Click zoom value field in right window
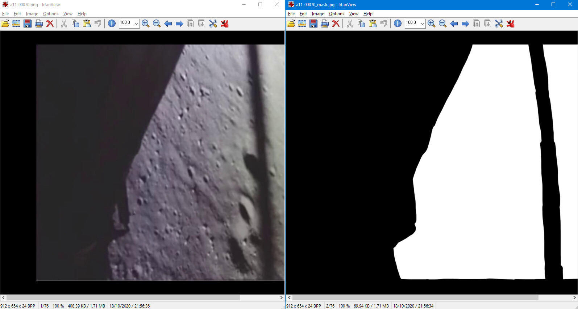The height and width of the screenshot is (309, 578). coord(412,23)
